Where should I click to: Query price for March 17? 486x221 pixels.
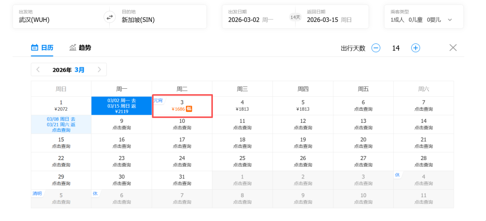[x=182, y=143]
